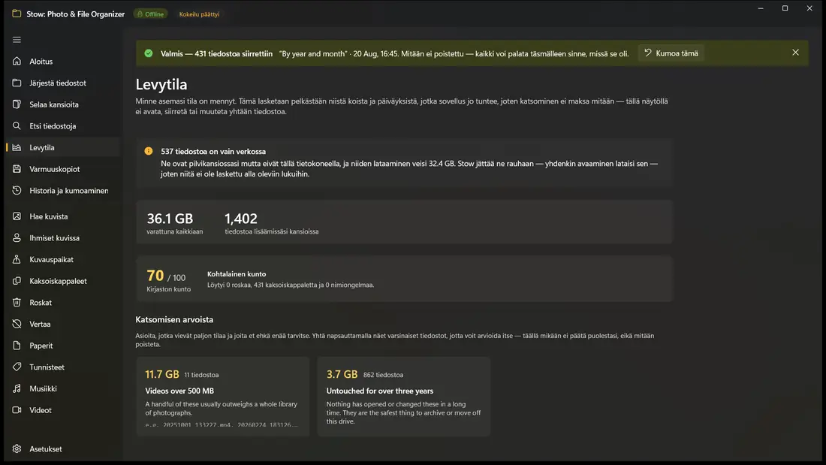Click the Katsomisen arvoista heading
This screenshot has width=826, height=465.
coord(174,319)
